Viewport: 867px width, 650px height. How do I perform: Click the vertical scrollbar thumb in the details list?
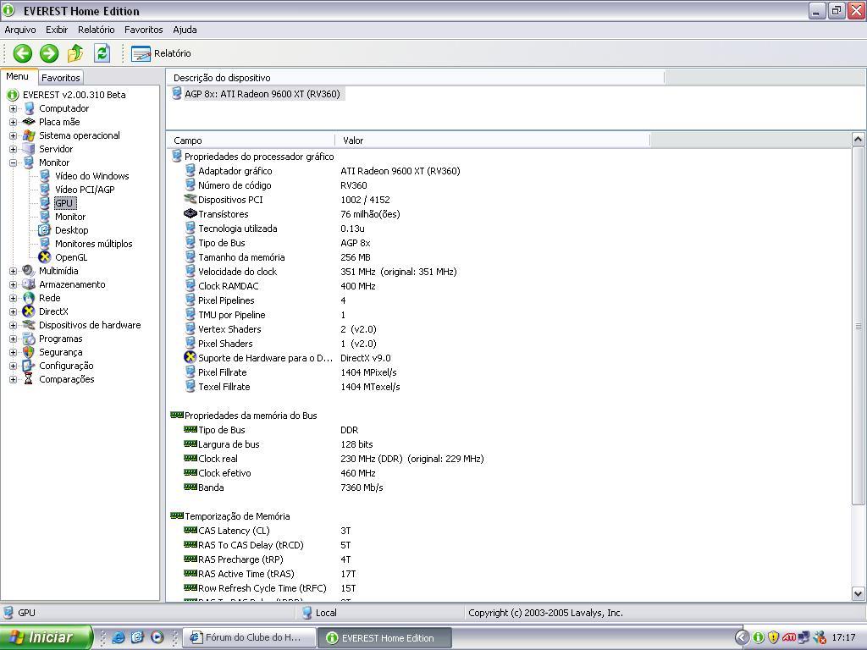point(858,326)
